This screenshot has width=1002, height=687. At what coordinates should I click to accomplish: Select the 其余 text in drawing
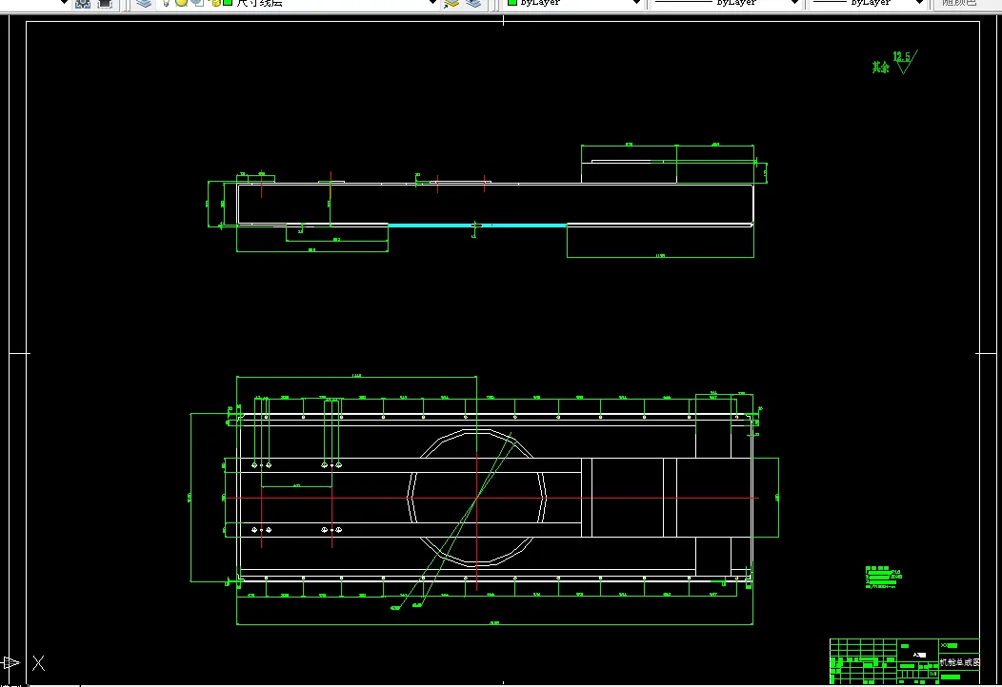tap(881, 67)
